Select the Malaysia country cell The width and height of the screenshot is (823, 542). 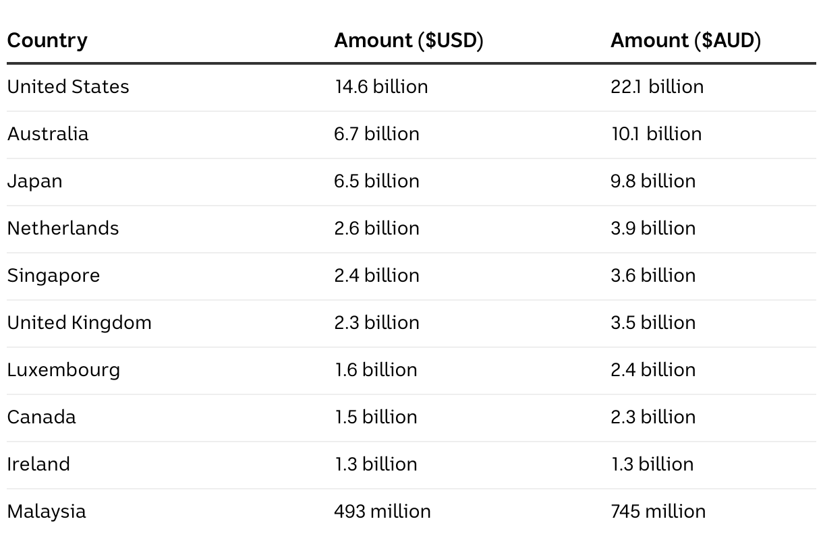tap(47, 512)
